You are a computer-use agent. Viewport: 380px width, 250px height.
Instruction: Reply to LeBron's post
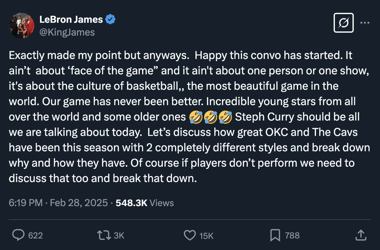pyautogui.click(x=19, y=235)
